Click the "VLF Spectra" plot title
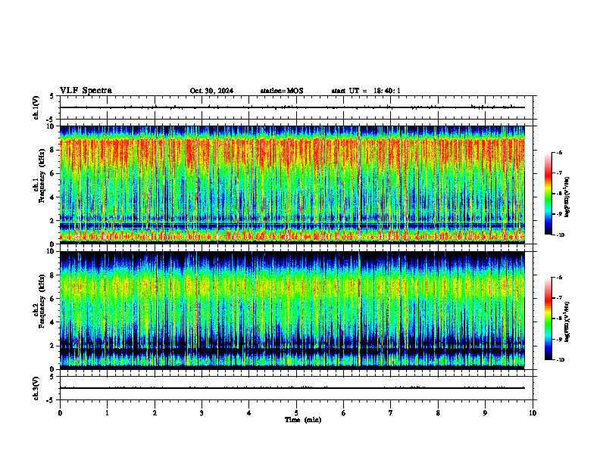600x463 pixels. click(86, 91)
